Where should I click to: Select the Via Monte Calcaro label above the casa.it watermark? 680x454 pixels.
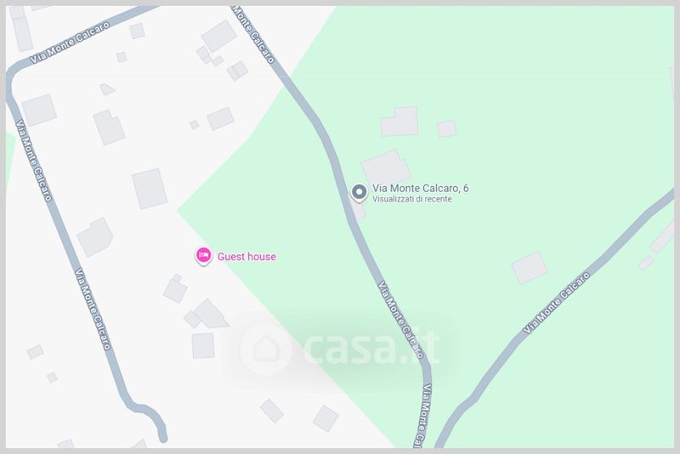[400, 320]
